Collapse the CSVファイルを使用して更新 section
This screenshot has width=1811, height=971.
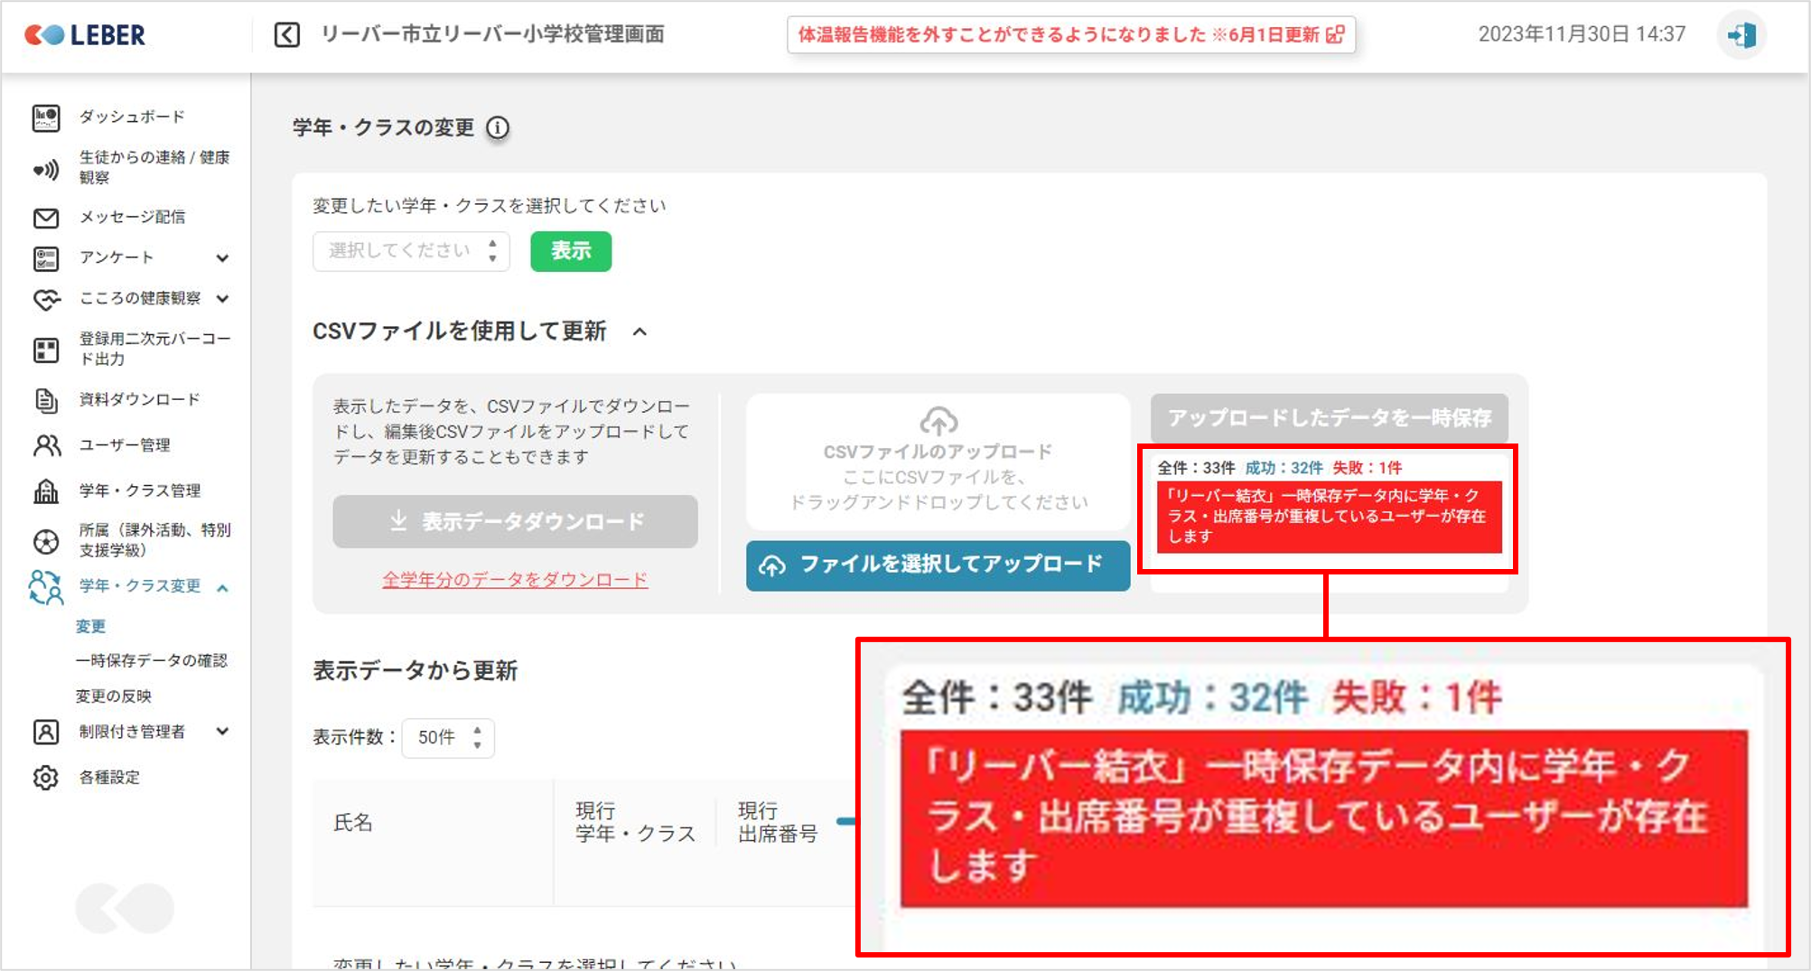tap(639, 332)
